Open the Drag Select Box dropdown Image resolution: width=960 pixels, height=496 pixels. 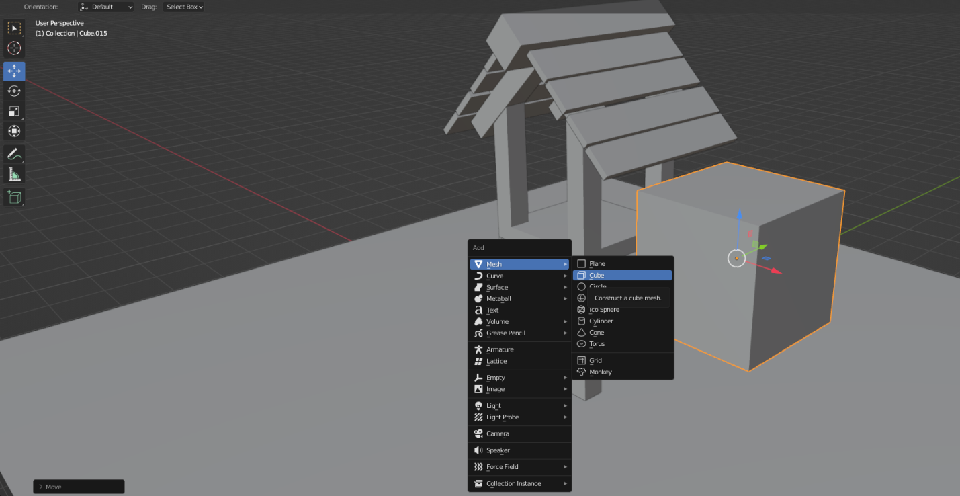(x=183, y=7)
